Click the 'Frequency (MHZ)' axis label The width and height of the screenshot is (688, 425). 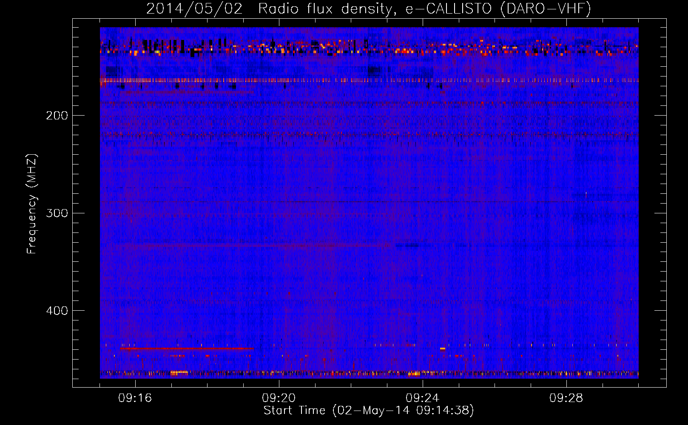click(x=32, y=204)
